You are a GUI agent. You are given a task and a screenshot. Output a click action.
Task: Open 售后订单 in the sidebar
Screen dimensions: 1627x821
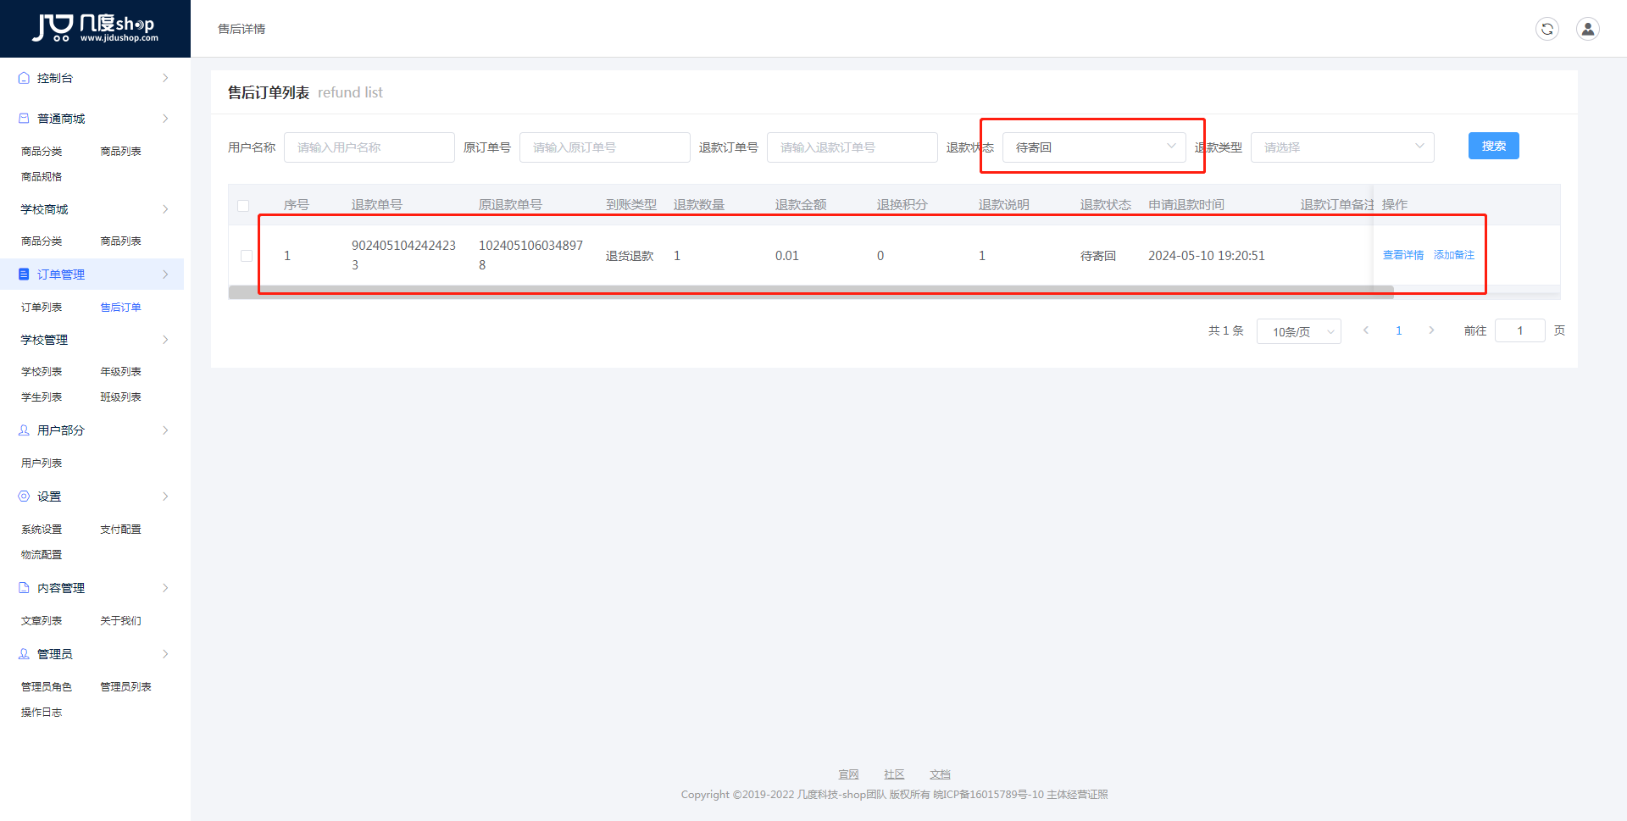point(120,308)
